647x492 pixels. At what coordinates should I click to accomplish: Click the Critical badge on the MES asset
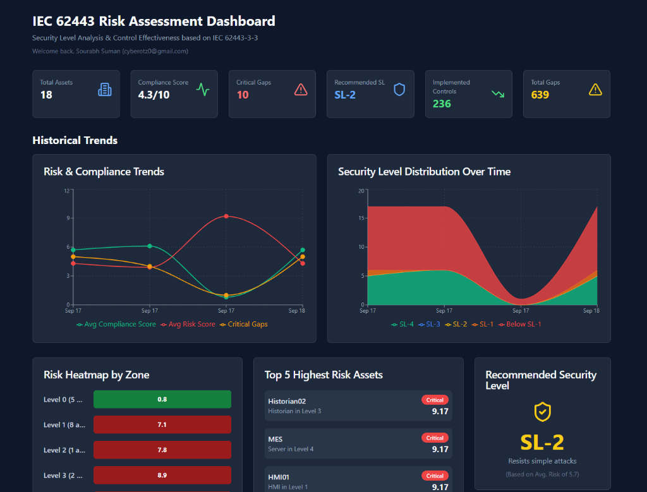click(434, 438)
